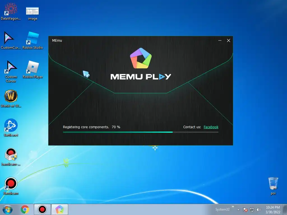The width and height of the screenshot is (287, 215).
Task: Show hidden system tray icons
Action: coord(238,210)
